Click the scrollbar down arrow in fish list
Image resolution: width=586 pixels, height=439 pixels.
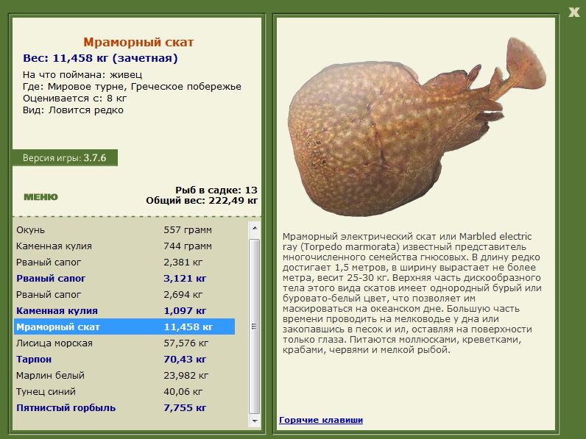(x=255, y=421)
